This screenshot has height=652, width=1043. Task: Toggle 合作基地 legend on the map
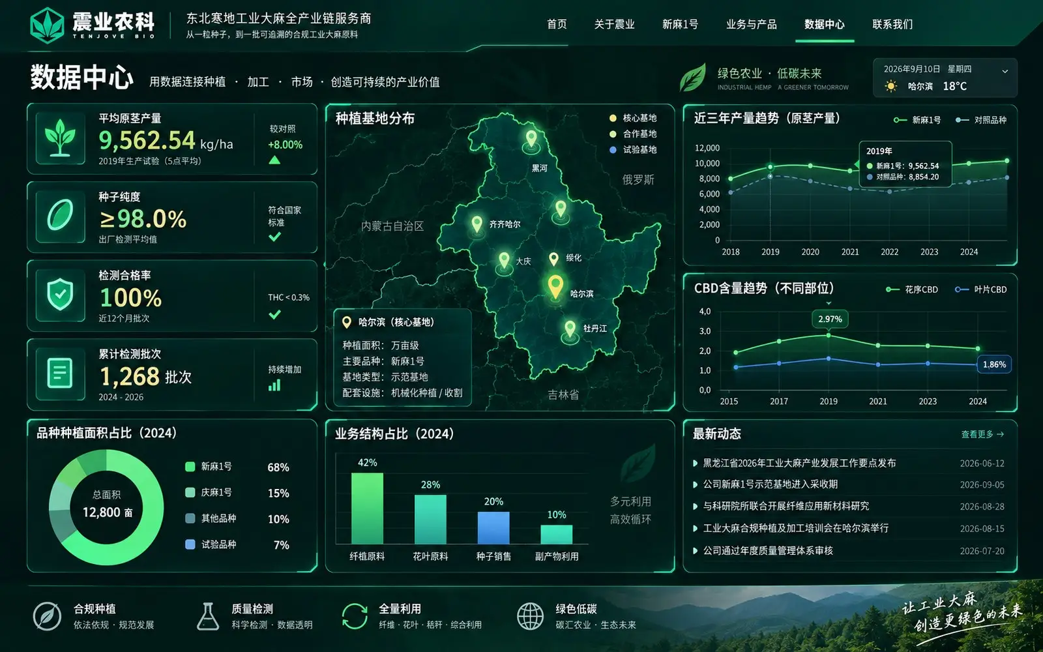[632, 134]
